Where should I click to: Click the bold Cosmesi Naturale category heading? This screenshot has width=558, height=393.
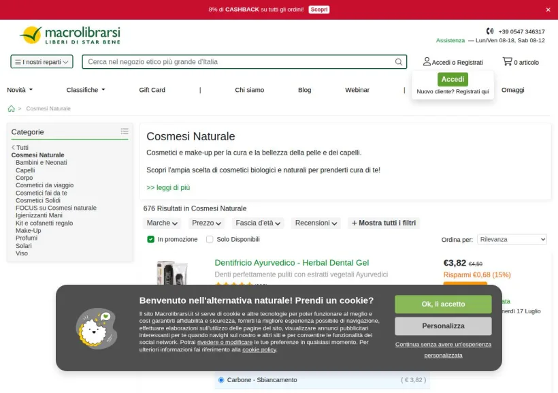[x=37, y=155]
